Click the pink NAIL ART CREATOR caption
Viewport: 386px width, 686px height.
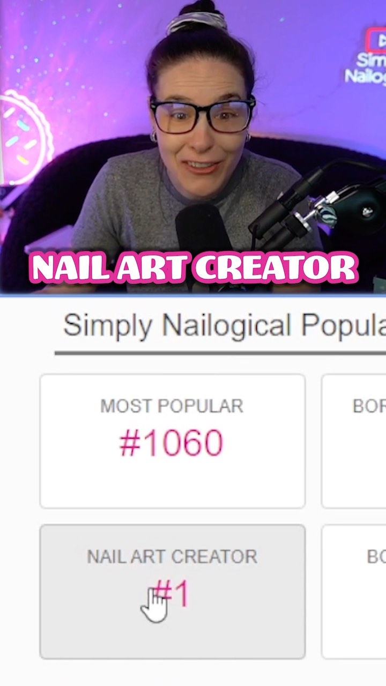[x=194, y=267]
